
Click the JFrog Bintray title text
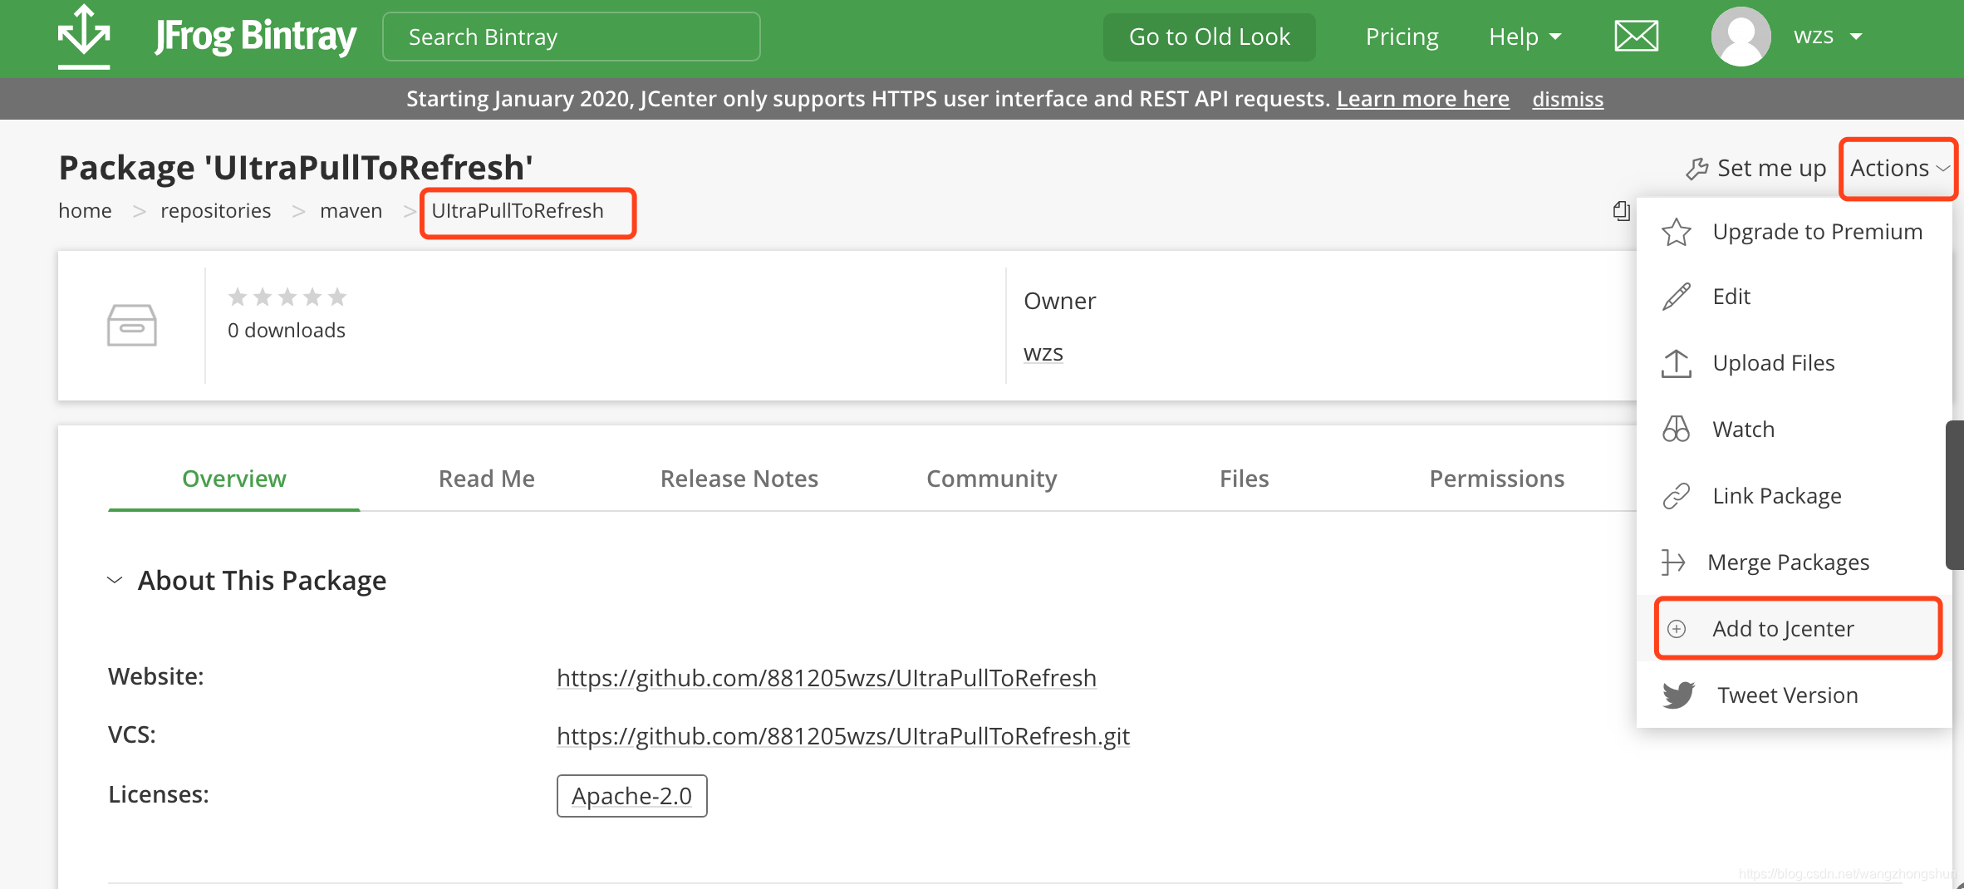coord(255,37)
